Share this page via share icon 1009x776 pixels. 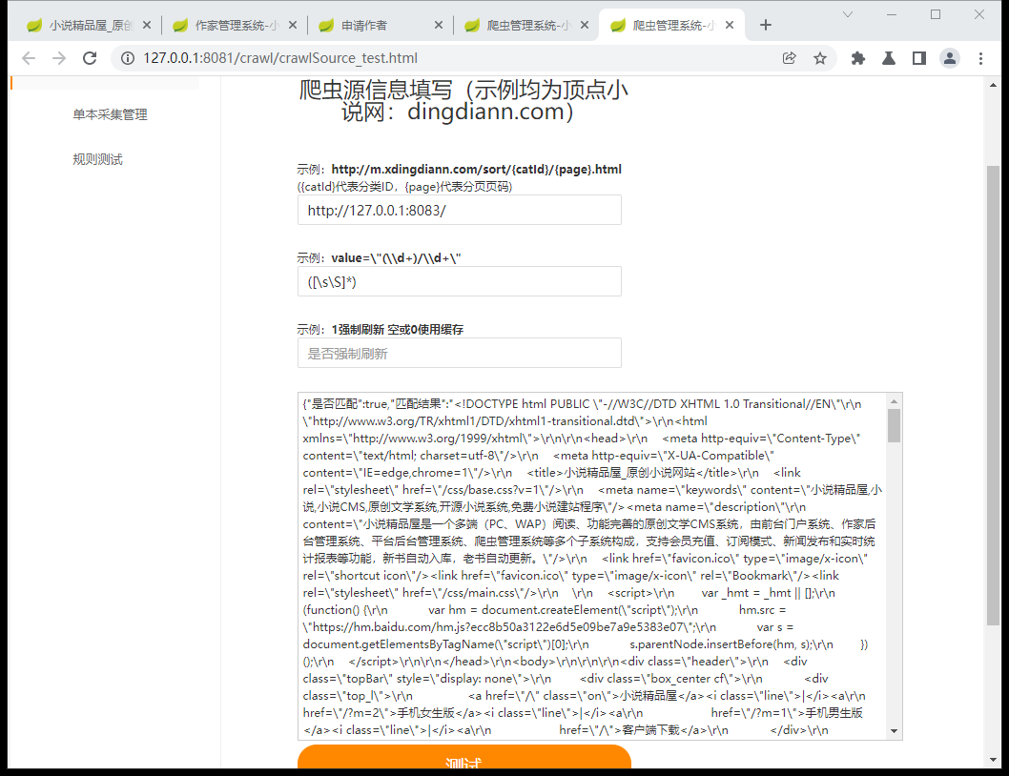[x=789, y=58]
